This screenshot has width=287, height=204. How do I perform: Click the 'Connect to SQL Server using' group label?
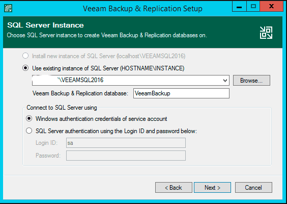click(x=62, y=108)
